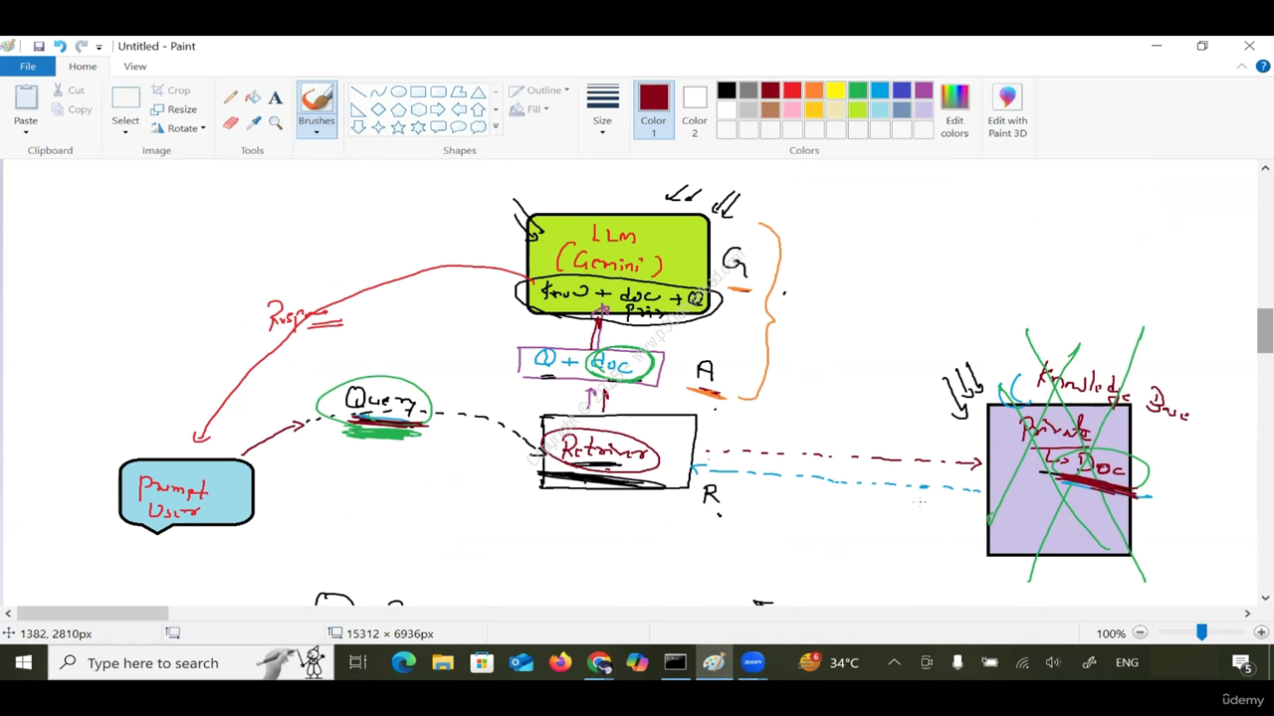Click the zoom out minus button
The width and height of the screenshot is (1274, 716).
(x=1141, y=632)
